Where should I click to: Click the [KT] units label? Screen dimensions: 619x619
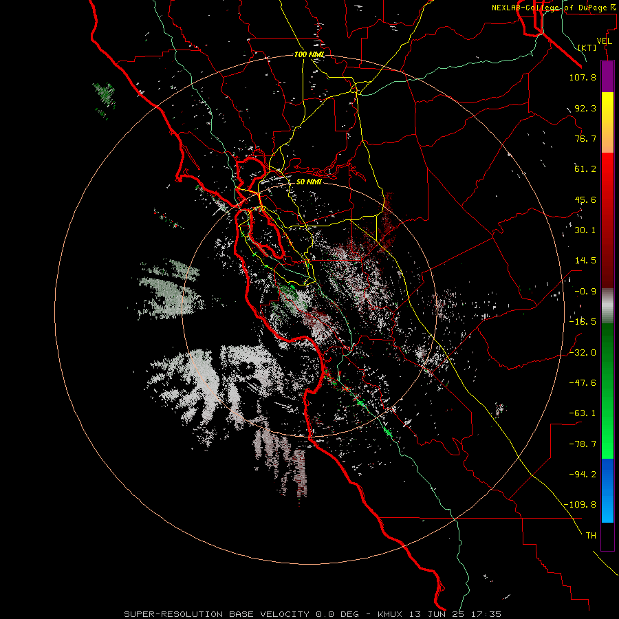[587, 47]
